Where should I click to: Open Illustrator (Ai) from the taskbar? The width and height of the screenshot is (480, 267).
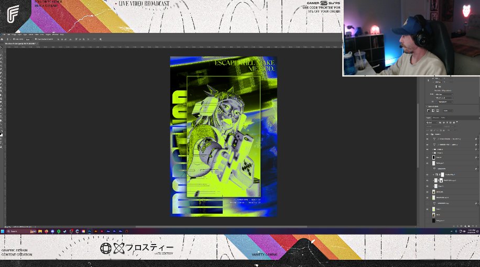96,231
